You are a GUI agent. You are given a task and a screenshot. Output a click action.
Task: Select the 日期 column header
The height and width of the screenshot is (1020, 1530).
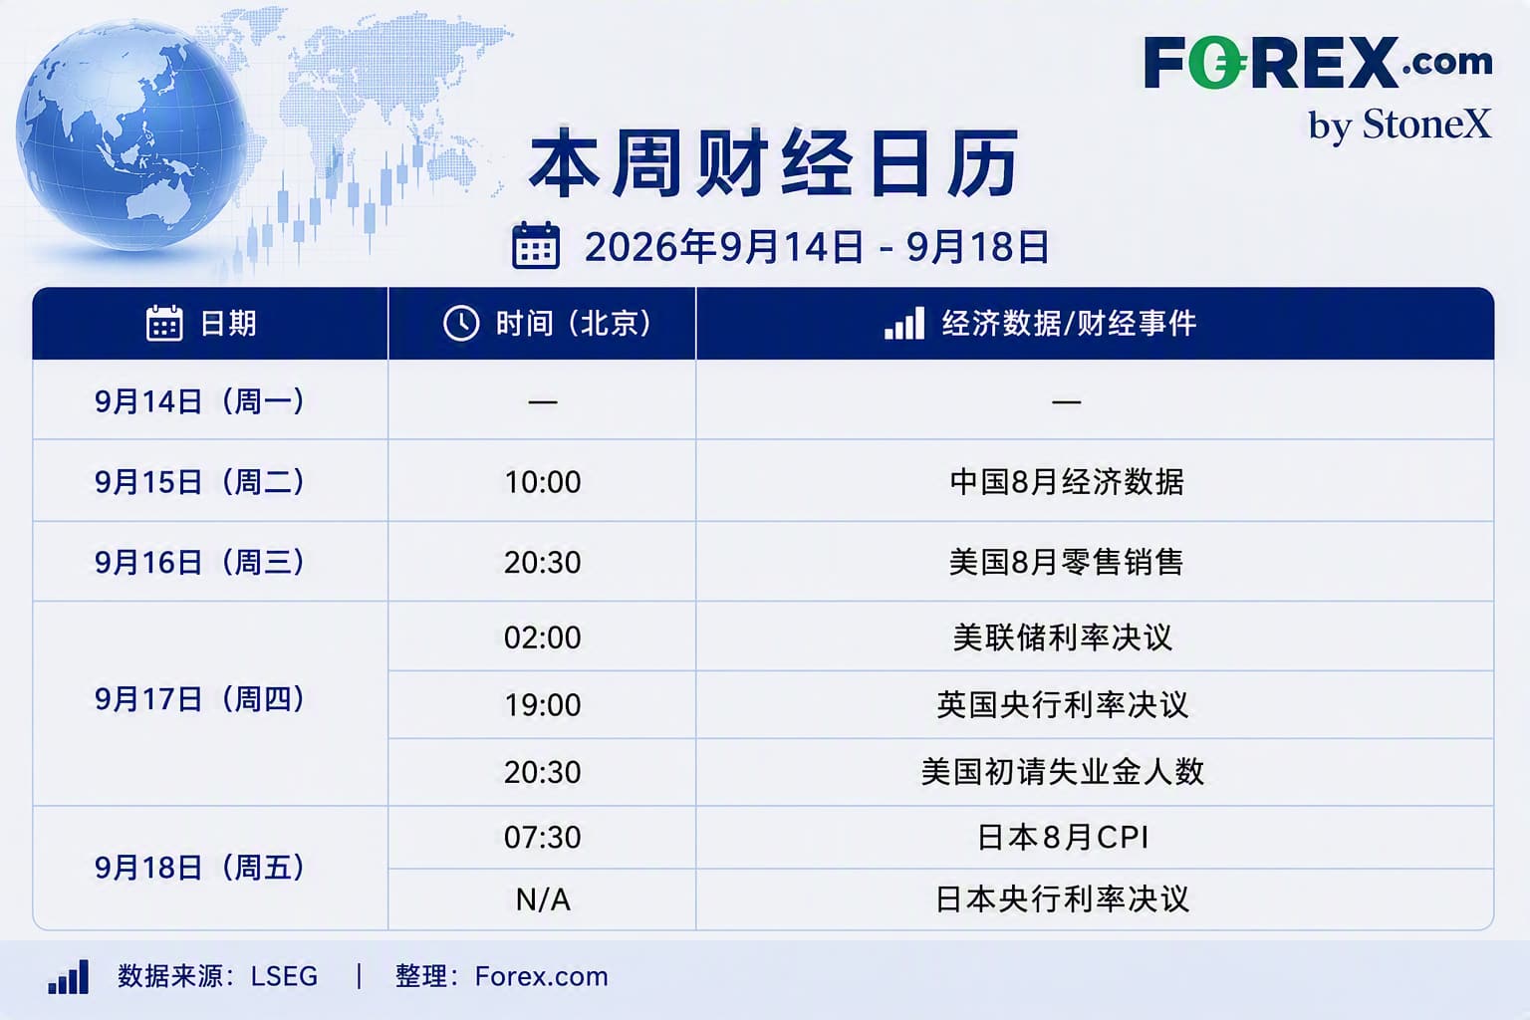pos(210,323)
